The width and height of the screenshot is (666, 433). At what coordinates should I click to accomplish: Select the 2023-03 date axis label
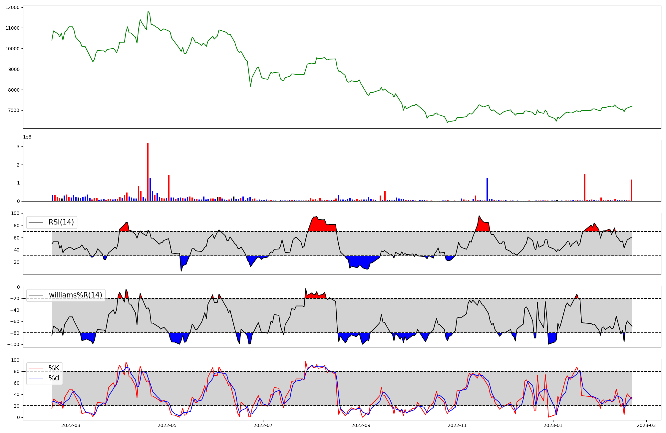click(646, 425)
